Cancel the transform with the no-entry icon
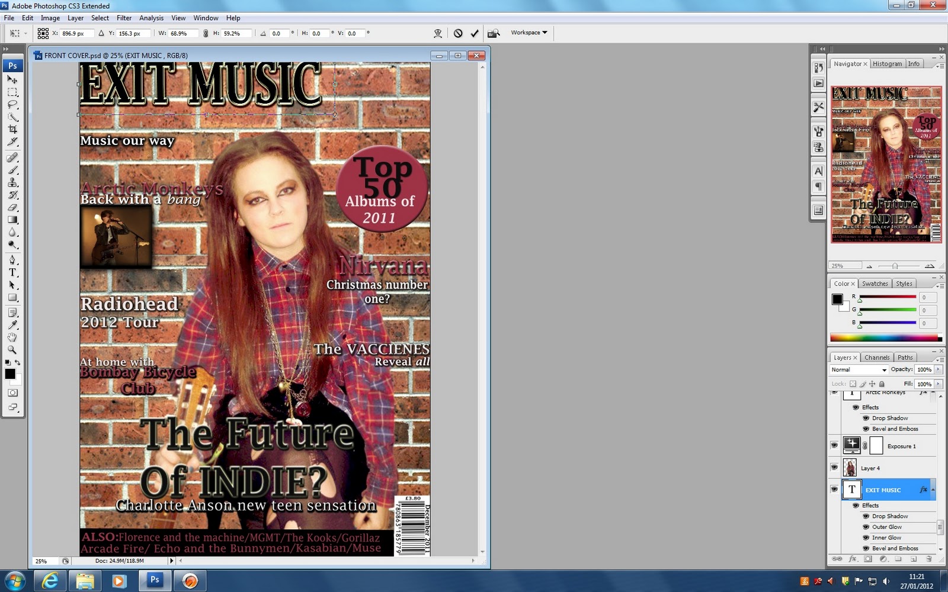948x592 pixels. click(458, 33)
